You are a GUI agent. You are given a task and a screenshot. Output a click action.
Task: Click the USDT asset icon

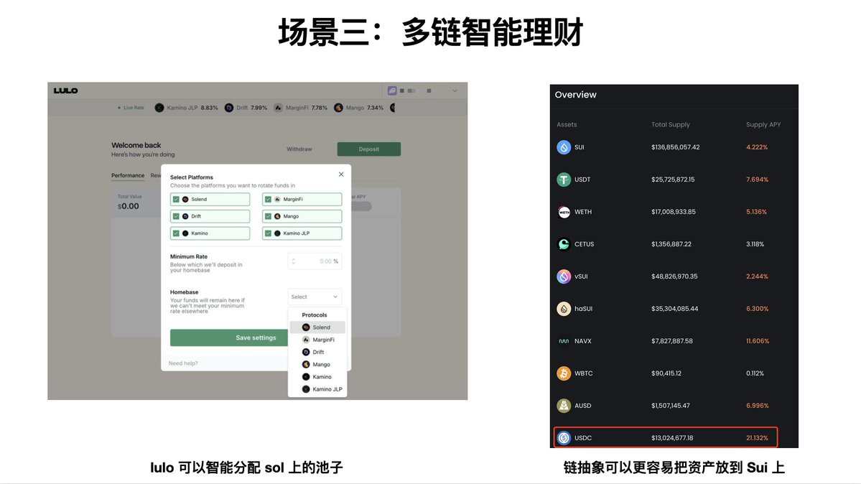[x=564, y=180]
